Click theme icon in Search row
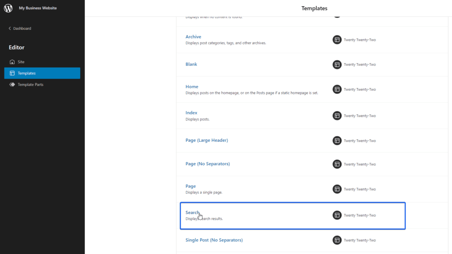 337,215
